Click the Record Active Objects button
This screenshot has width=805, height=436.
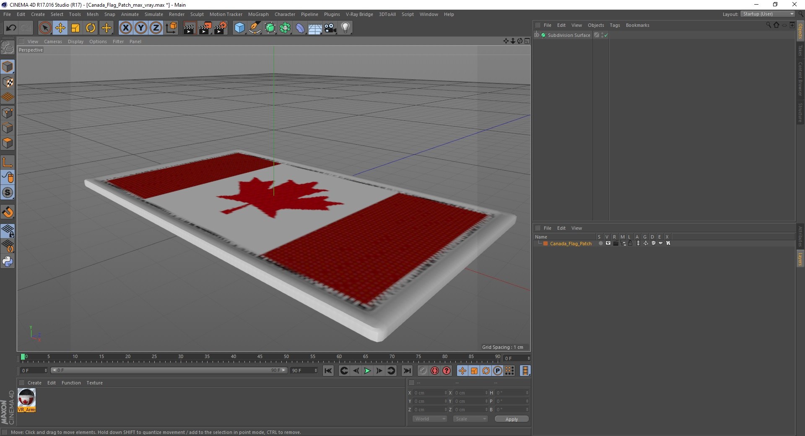click(x=423, y=371)
